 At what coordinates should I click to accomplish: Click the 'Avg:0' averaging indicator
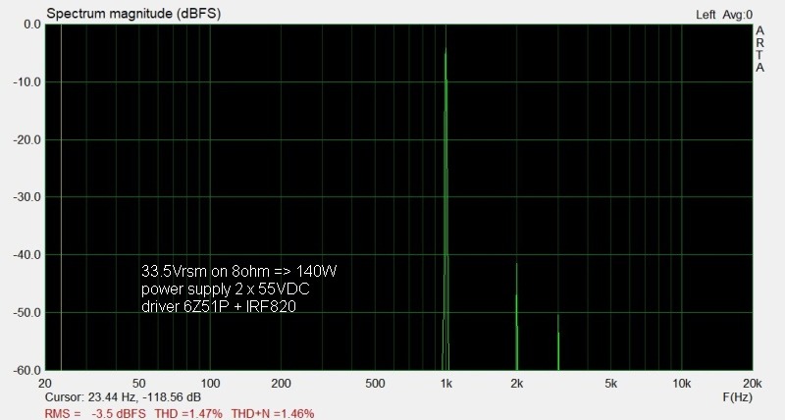pos(738,15)
